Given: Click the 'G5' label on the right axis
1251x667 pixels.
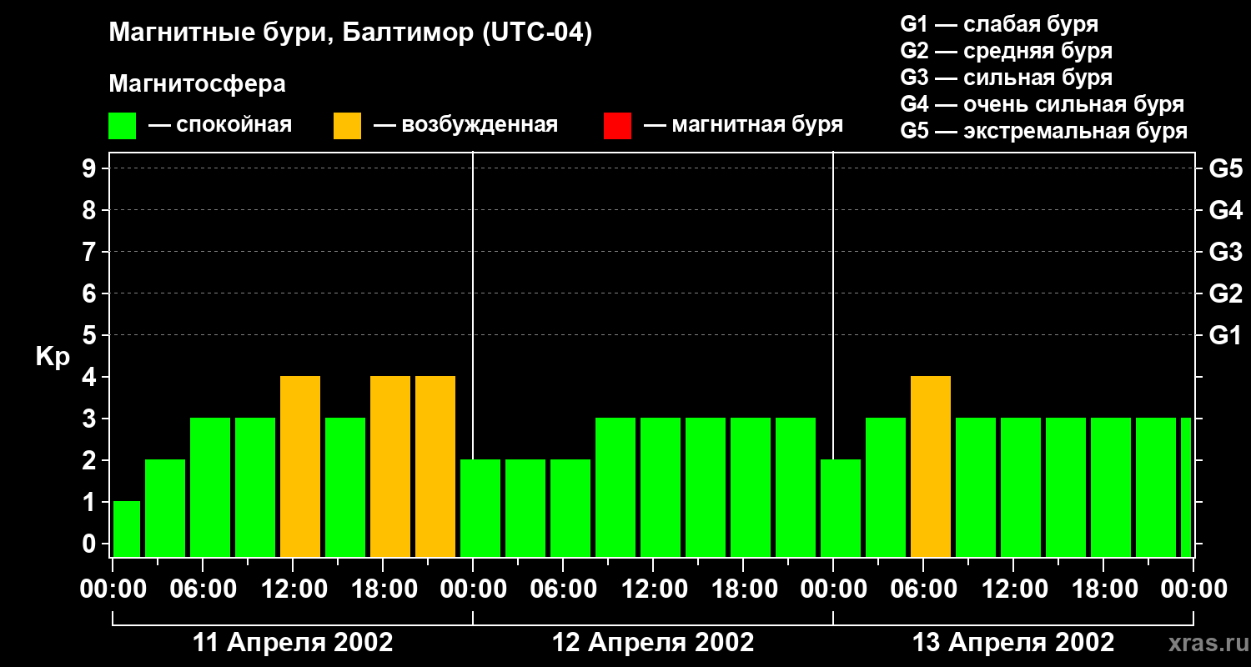Looking at the screenshot, I should pyautogui.click(x=1225, y=169).
